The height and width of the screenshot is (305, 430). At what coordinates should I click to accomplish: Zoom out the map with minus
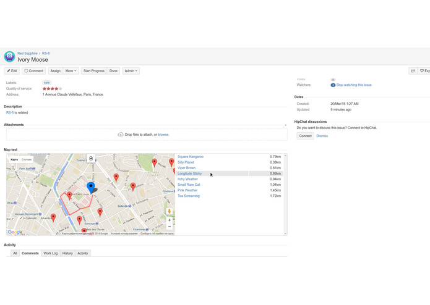170,227
